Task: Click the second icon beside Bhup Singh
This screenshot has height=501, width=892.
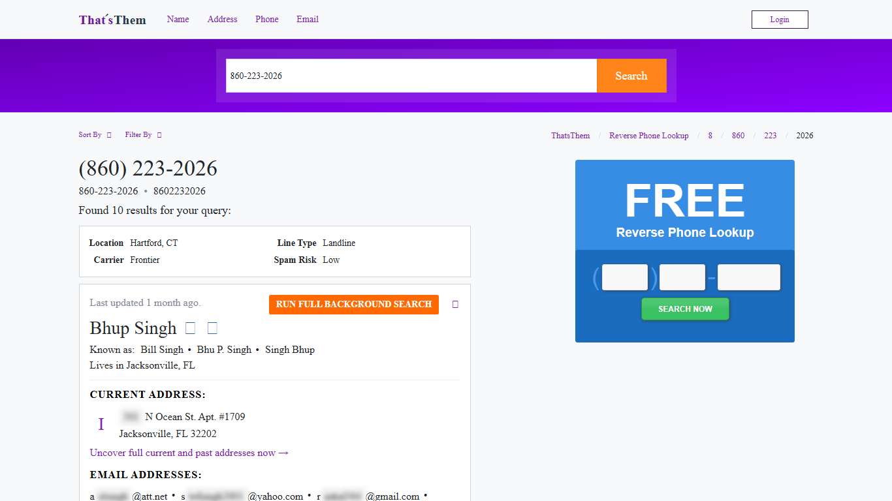Action: pyautogui.click(x=212, y=328)
